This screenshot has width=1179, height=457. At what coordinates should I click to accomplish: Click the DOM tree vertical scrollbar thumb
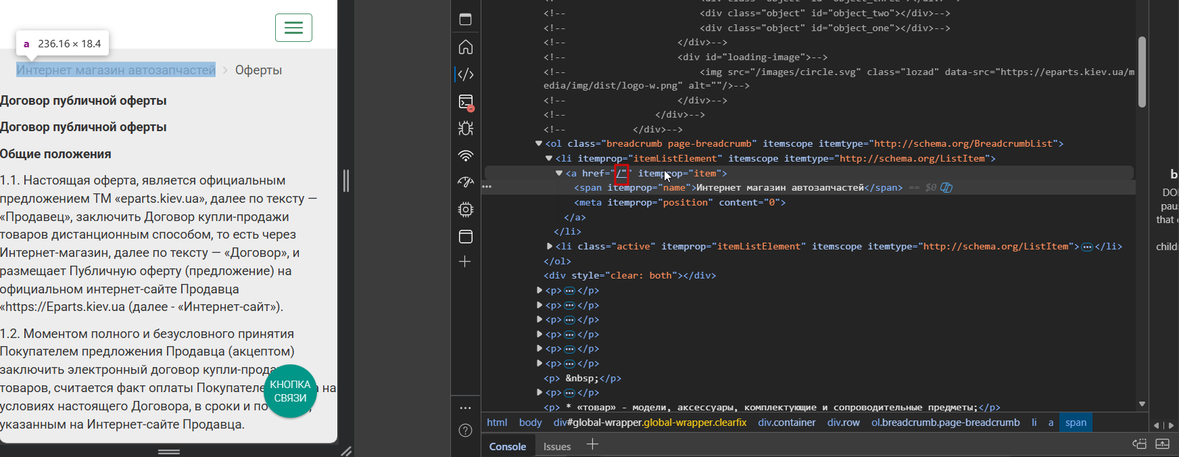coord(1142,72)
